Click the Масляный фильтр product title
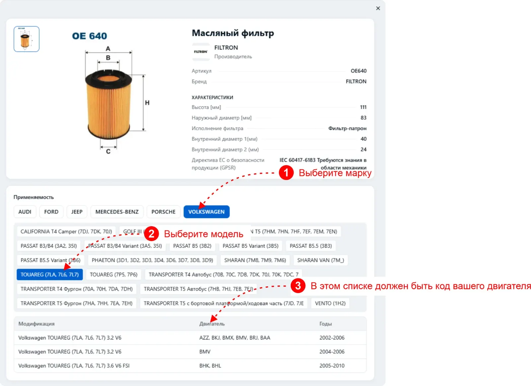The width and height of the screenshot is (531, 386). pyautogui.click(x=233, y=33)
